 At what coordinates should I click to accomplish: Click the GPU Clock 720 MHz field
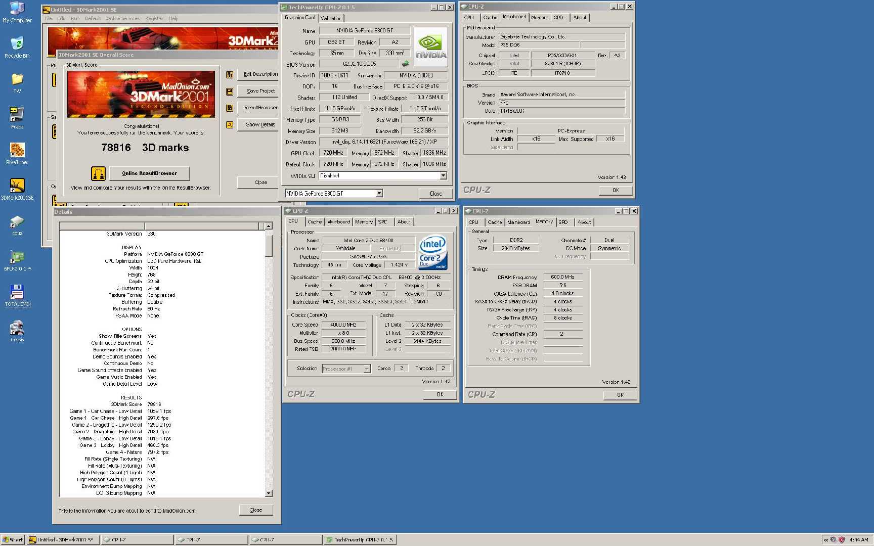(x=333, y=153)
